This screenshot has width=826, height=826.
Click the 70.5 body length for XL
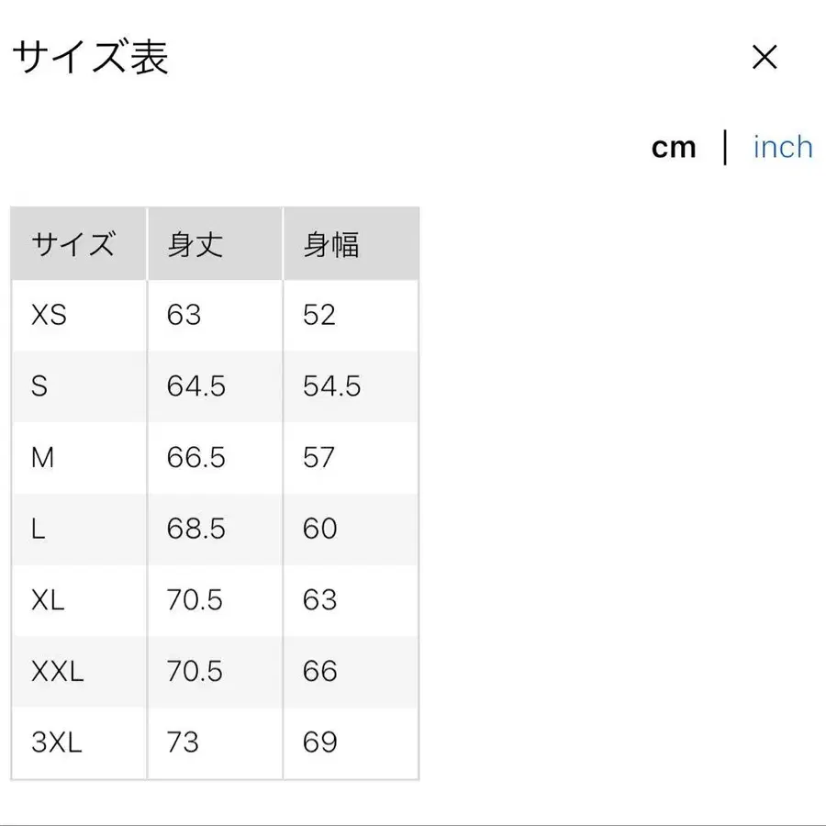pyautogui.click(x=193, y=601)
